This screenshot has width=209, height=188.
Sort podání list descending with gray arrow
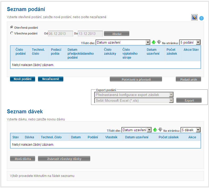coord(159,42)
